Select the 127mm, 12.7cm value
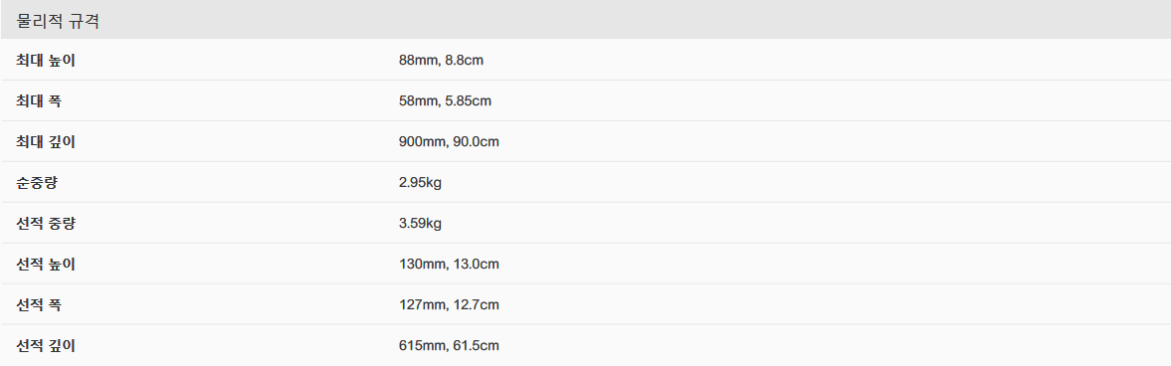The height and width of the screenshot is (366, 1171). [449, 304]
